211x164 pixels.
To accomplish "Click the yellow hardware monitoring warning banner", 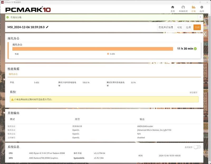I will (x=104, y=99).
